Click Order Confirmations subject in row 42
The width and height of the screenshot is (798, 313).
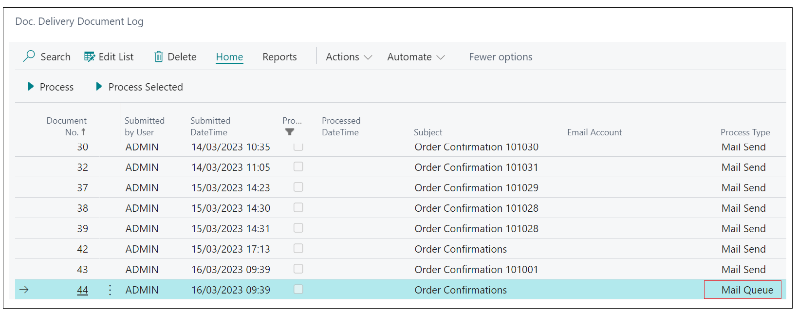[461, 249]
